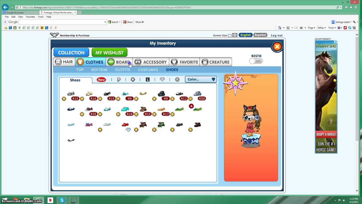Select the CLOTHES category
The height and width of the screenshot is (204, 362).
coord(90,62)
